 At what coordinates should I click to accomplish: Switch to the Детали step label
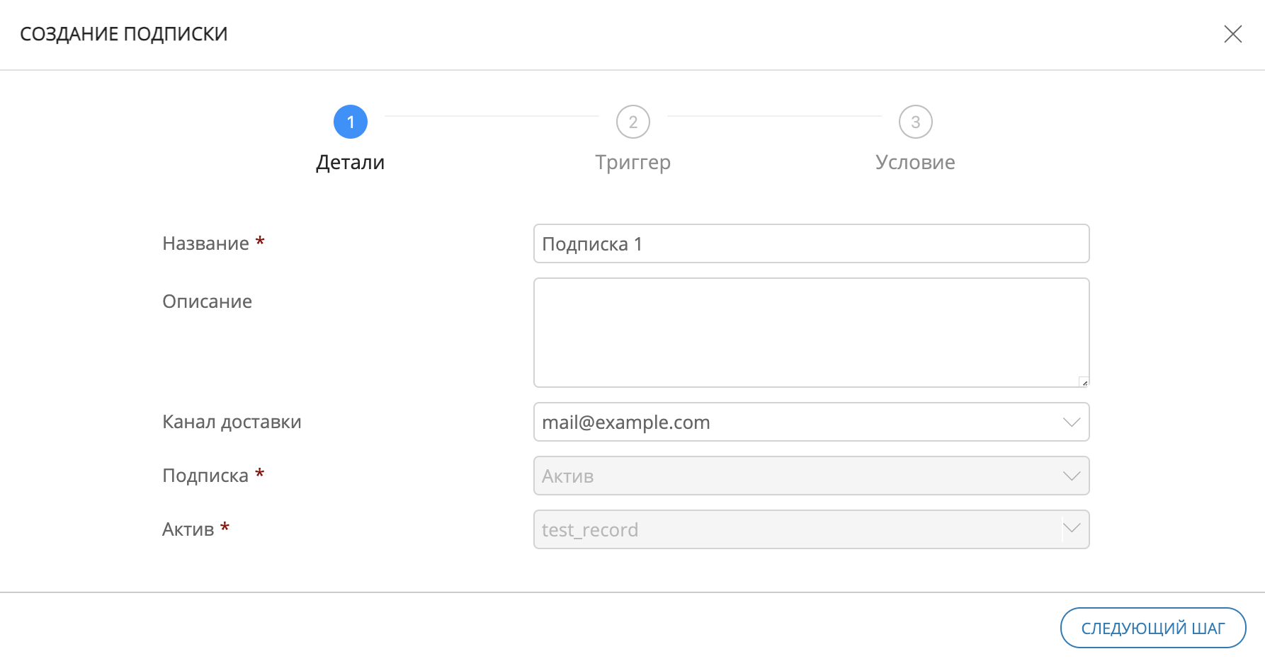pos(351,162)
